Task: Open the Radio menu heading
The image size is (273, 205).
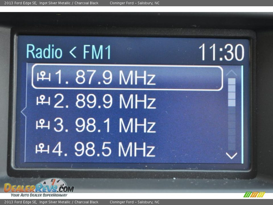Action: click(x=44, y=52)
